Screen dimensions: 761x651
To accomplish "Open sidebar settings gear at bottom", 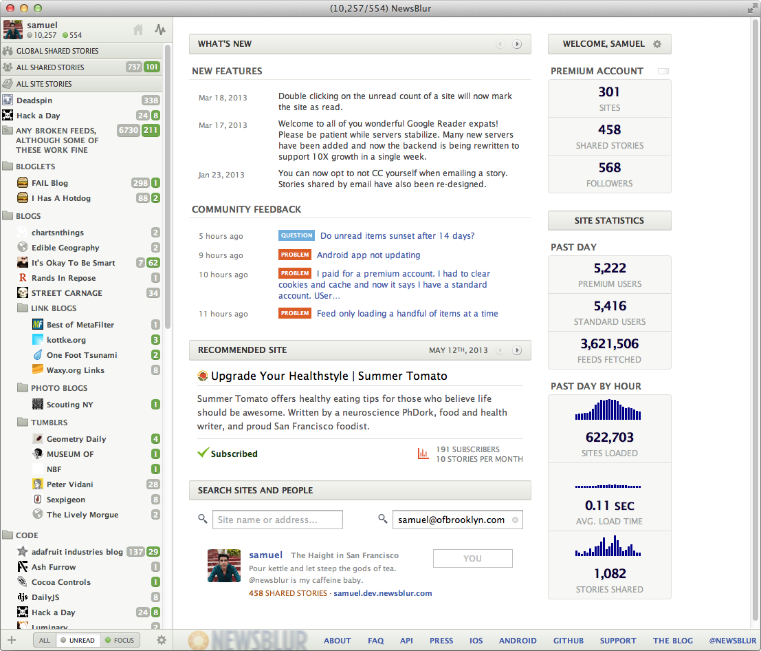I will [x=162, y=640].
